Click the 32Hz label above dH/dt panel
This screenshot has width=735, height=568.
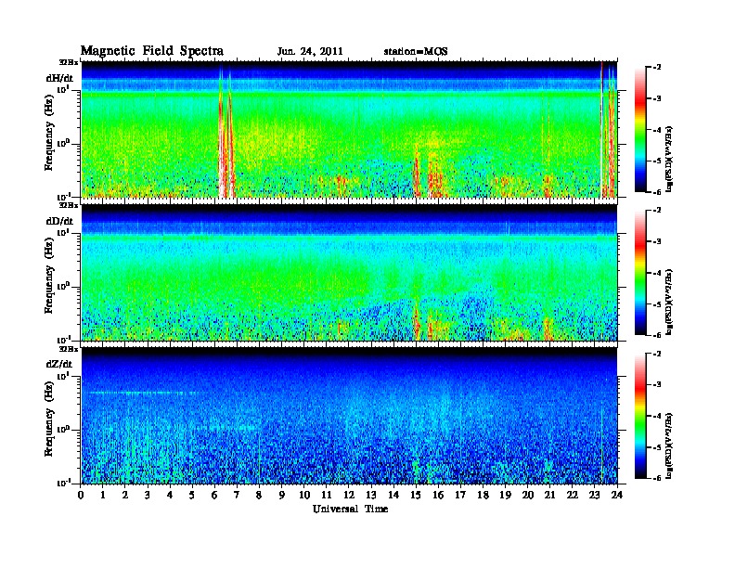click(x=68, y=62)
